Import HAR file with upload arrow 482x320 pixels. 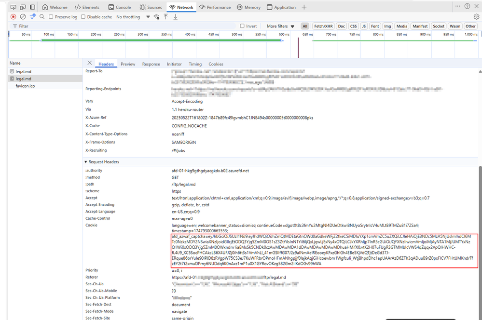(165, 17)
